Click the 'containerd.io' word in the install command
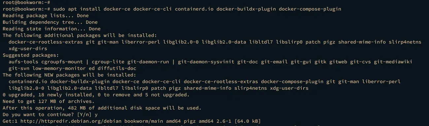Image resolution: width=429 pixels, height=126 pixels. [x=194, y=9]
